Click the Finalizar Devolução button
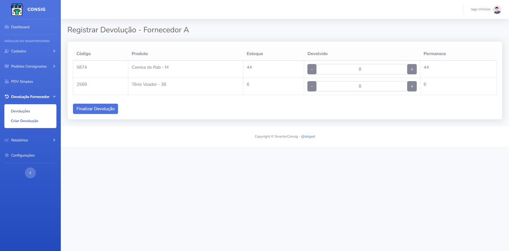 pyautogui.click(x=95, y=109)
